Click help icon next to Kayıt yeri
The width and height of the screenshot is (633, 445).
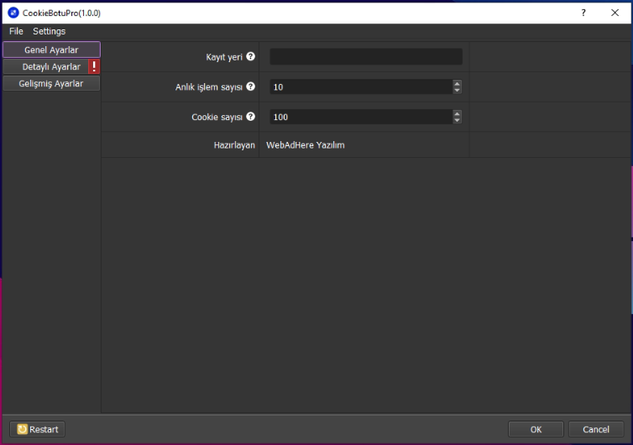pyautogui.click(x=250, y=56)
